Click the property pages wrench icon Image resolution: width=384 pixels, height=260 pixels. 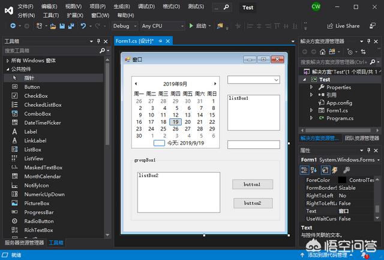click(347, 170)
